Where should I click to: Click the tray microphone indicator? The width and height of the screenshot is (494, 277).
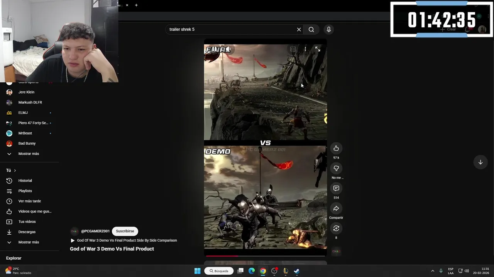[x=441, y=271]
